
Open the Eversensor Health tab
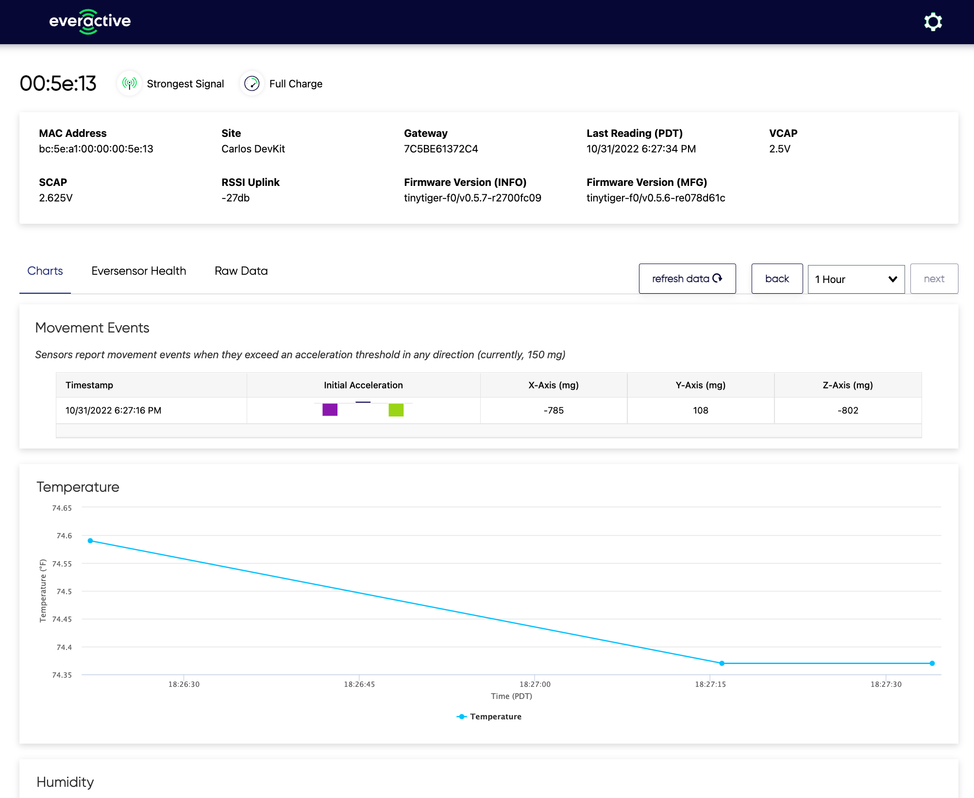tap(138, 271)
